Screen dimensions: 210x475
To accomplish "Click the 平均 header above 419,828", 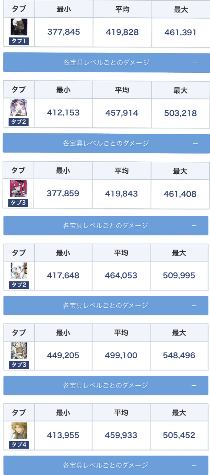I will (x=122, y=9).
